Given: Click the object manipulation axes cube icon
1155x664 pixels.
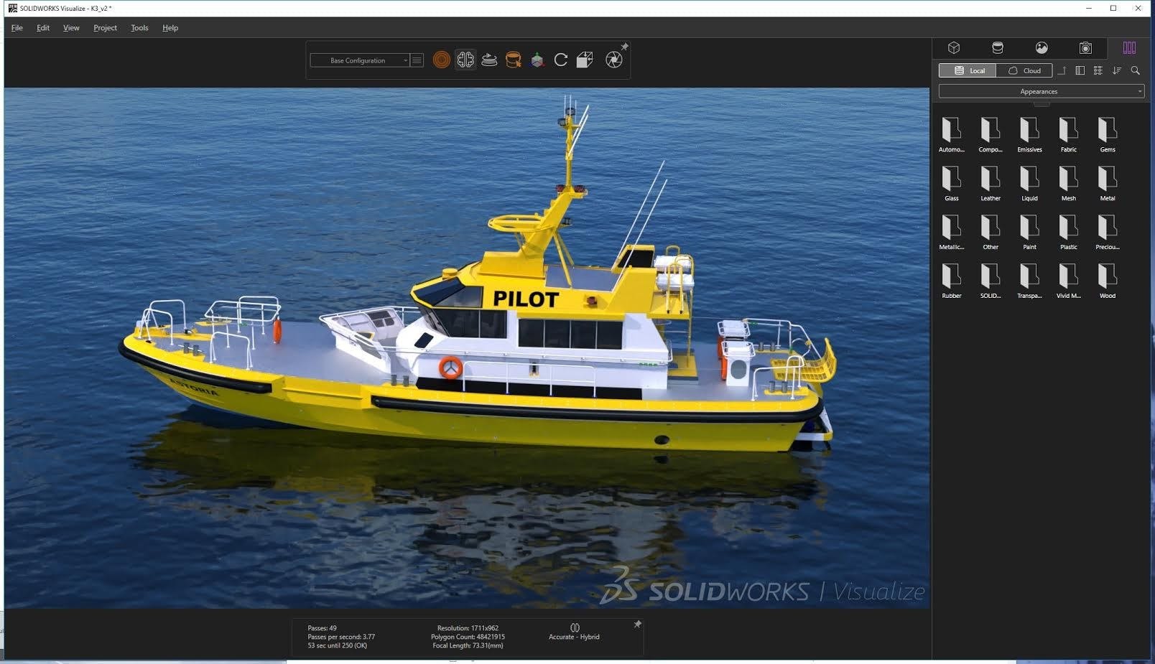Looking at the screenshot, I should click(x=537, y=60).
